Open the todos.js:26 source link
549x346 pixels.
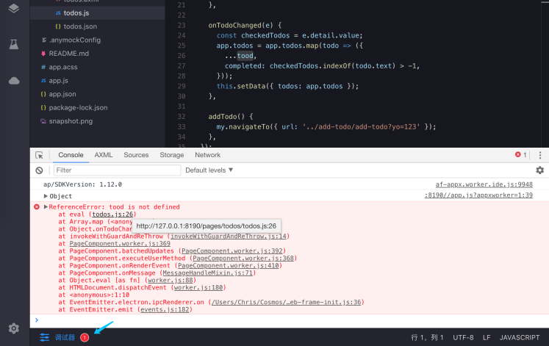[x=112, y=214]
